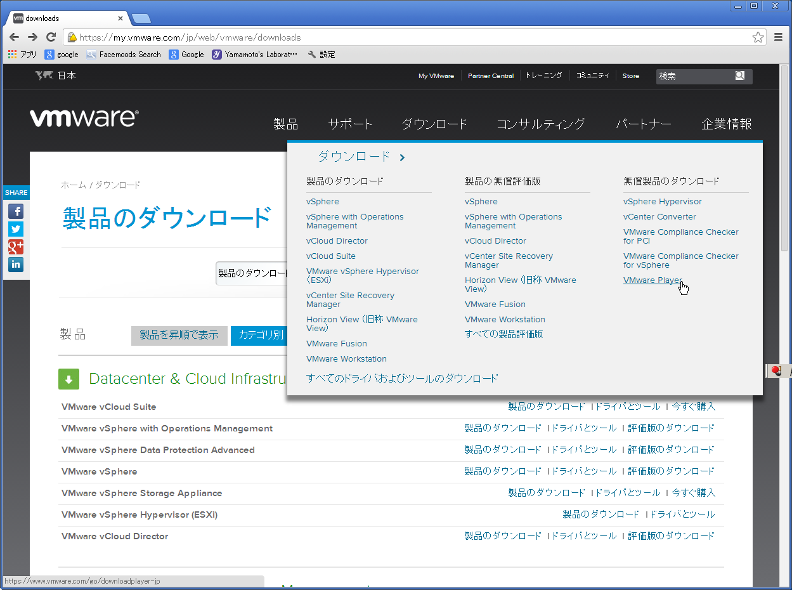
Task: Open the vCloud Suite link in menu
Action: pos(331,256)
